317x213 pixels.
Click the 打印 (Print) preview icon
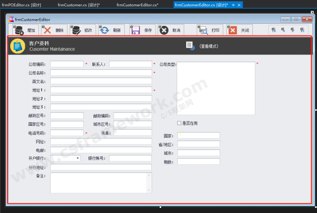click(x=203, y=30)
